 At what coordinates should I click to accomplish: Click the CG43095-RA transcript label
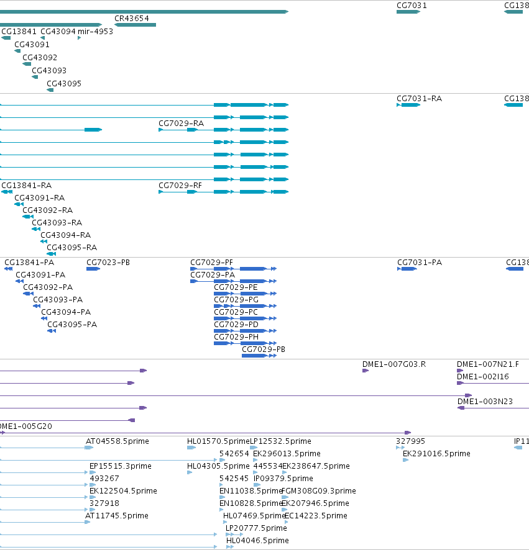(x=72, y=248)
